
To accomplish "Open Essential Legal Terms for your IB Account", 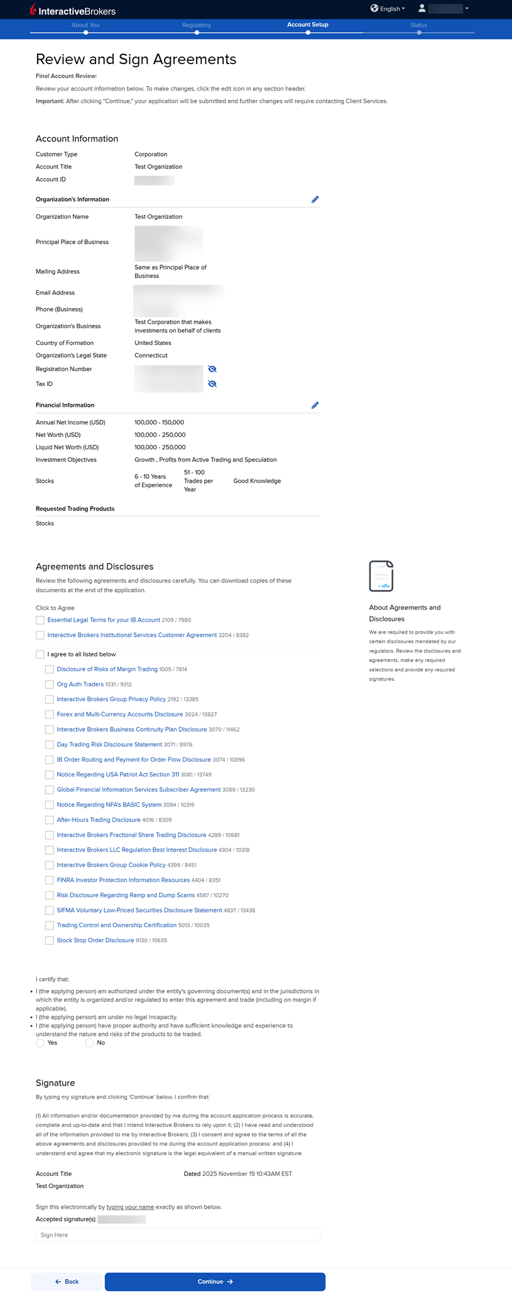I will [104, 620].
